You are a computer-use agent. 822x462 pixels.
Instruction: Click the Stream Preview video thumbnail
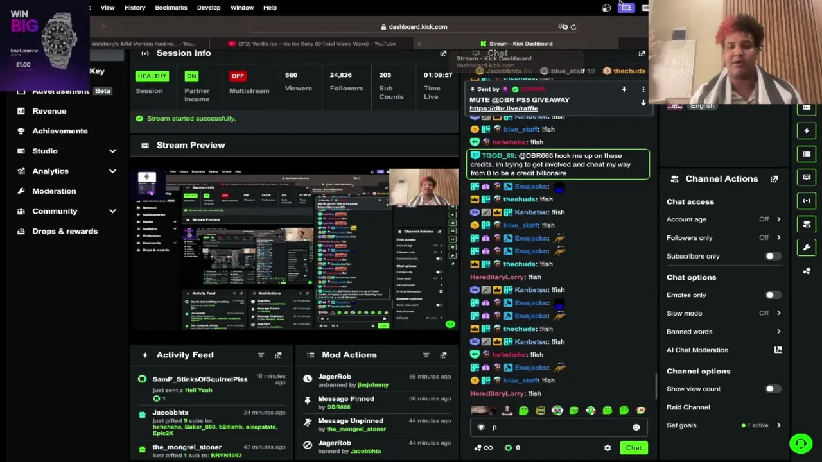[x=295, y=250]
